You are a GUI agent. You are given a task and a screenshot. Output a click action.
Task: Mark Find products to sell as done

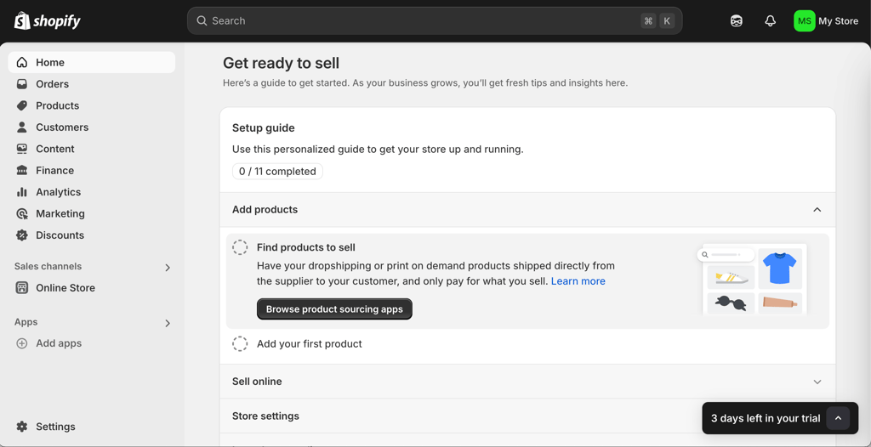[x=240, y=247]
